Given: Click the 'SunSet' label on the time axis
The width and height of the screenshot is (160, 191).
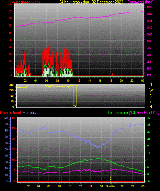Looking at the screenshot, I should pos(111,186).
